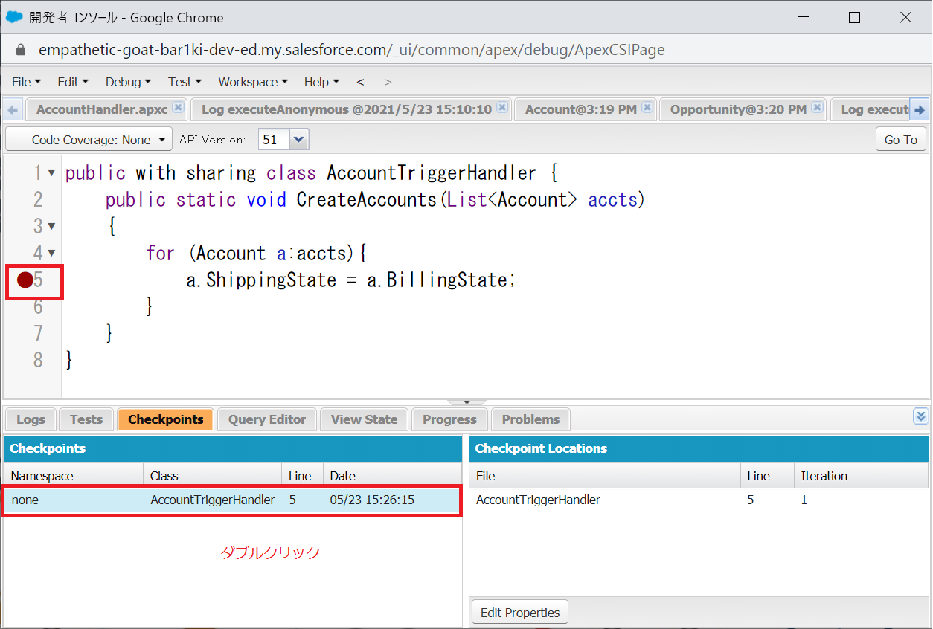933x629 pixels.
Task: Select the AccountTriggerHandler row in Checkpoint Locations
Action: 699,500
